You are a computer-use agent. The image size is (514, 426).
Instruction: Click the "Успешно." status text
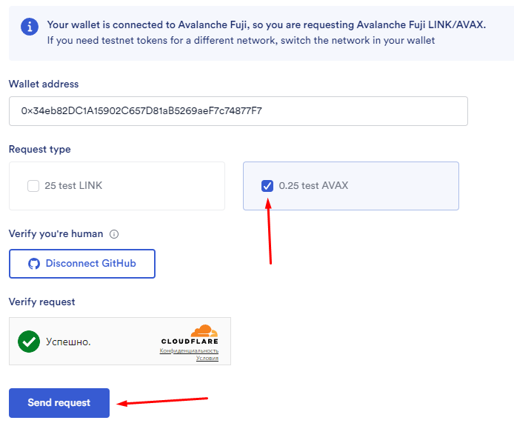68,342
